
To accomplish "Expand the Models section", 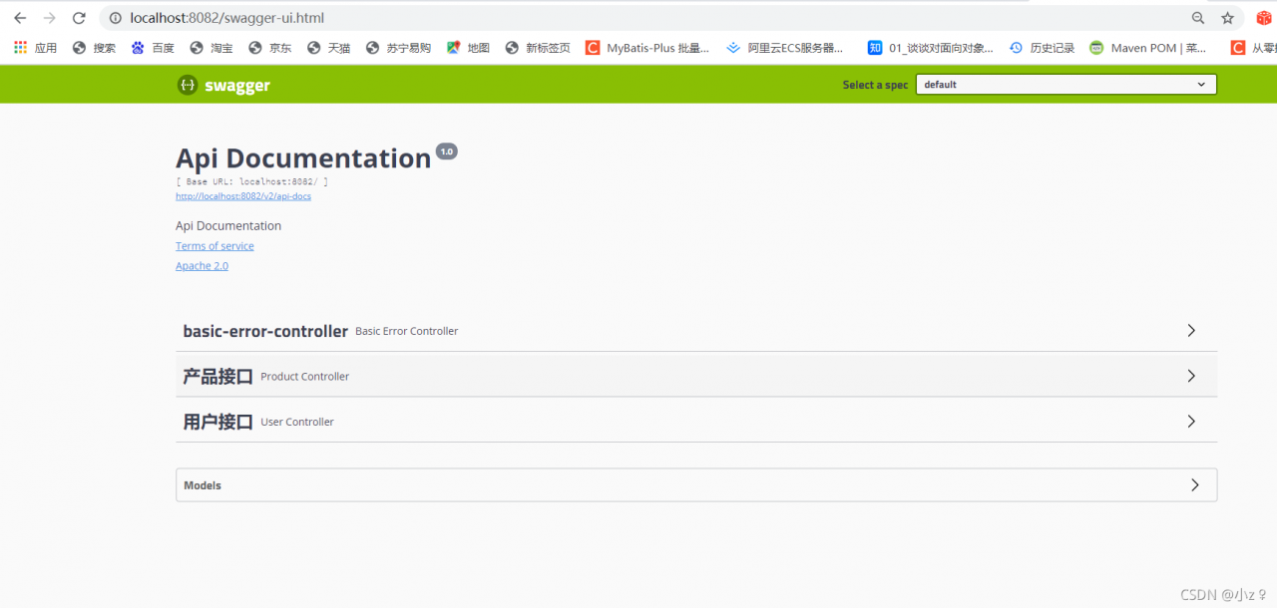I will coord(696,485).
